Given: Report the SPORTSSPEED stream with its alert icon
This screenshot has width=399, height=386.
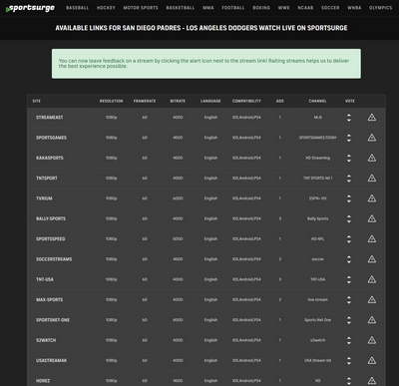Looking at the screenshot, I should [x=372, y=239].
